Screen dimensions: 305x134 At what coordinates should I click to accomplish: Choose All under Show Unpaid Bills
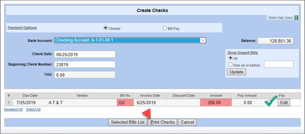230,58
